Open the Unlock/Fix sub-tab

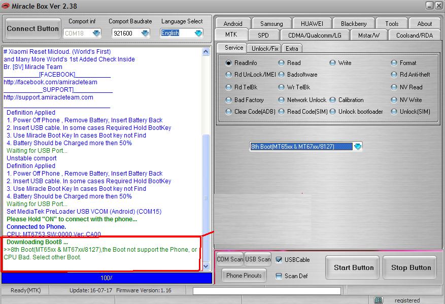click(265, 48)
